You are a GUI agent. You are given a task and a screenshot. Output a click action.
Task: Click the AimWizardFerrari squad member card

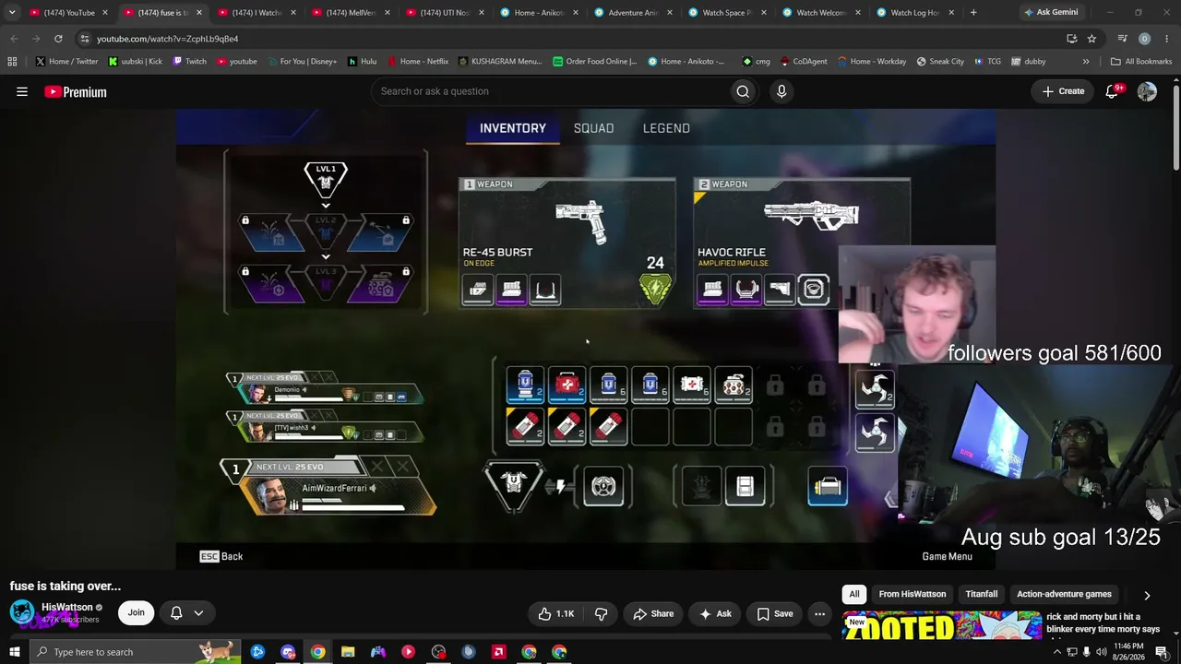click(330, 486)
